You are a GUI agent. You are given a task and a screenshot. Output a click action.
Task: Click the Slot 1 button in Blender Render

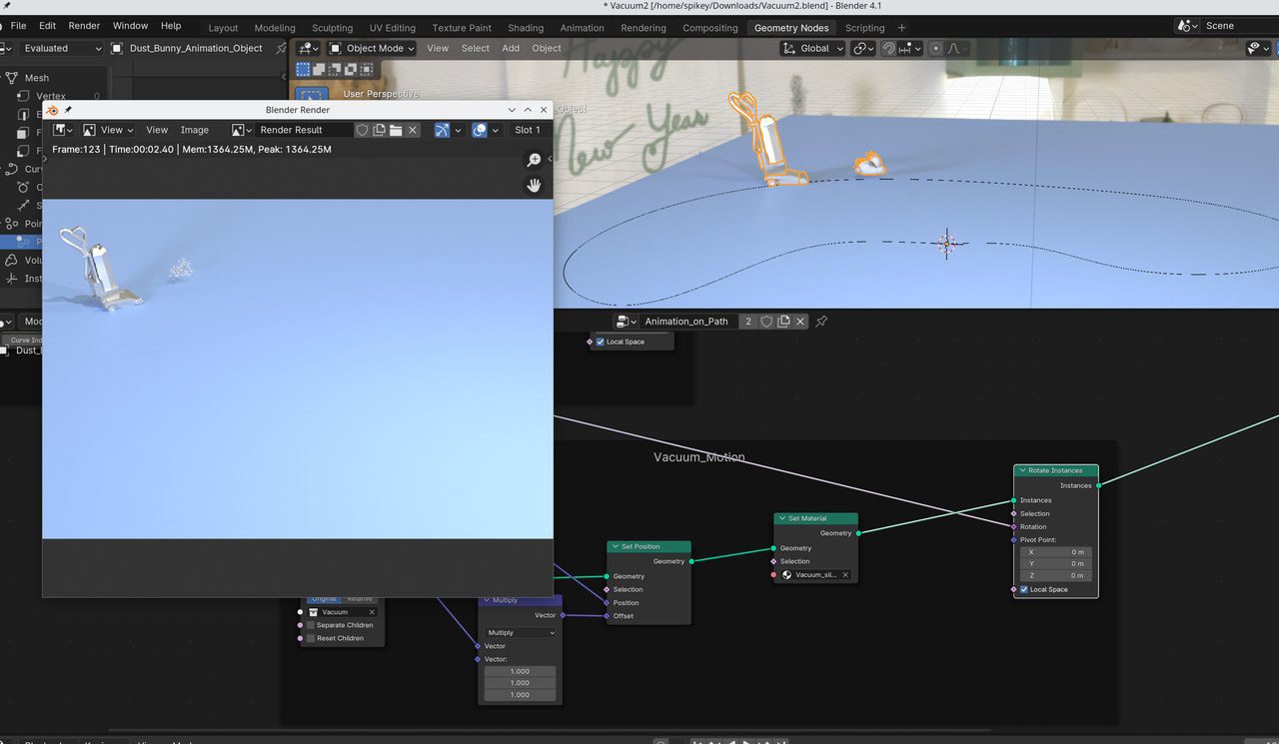tap(528, 130)
